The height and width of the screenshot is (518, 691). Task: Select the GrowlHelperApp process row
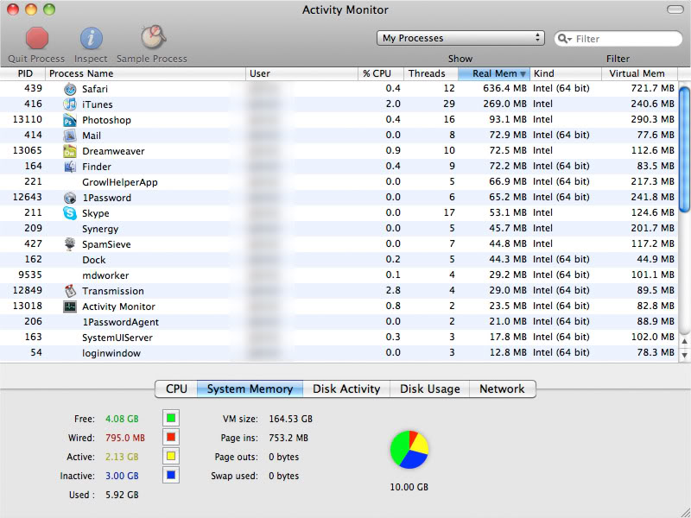point(339,182)
